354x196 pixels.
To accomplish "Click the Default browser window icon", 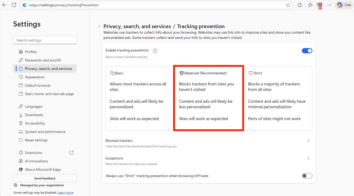I will coord(21,85).
